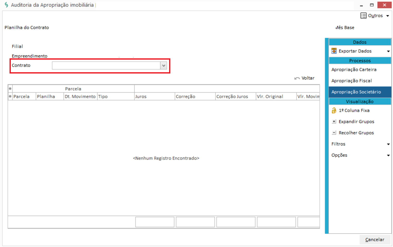Expand the Opções dropdown
Image resolution: width=393 pixels, height=247 pixels.
pyautogui.click(x=388, y=155)
